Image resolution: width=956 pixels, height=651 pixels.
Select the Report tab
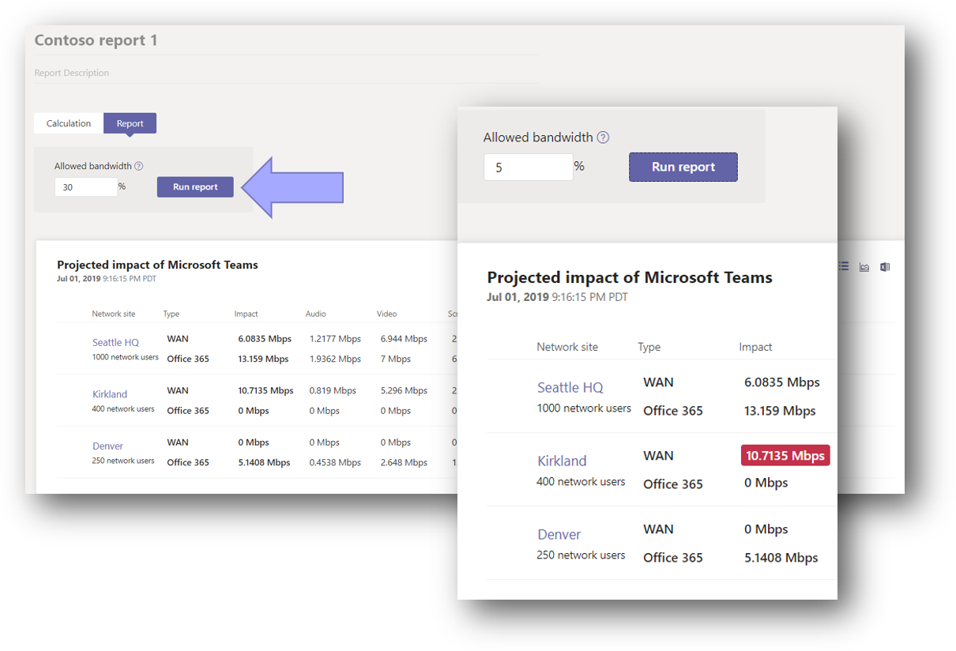(130, 123)
